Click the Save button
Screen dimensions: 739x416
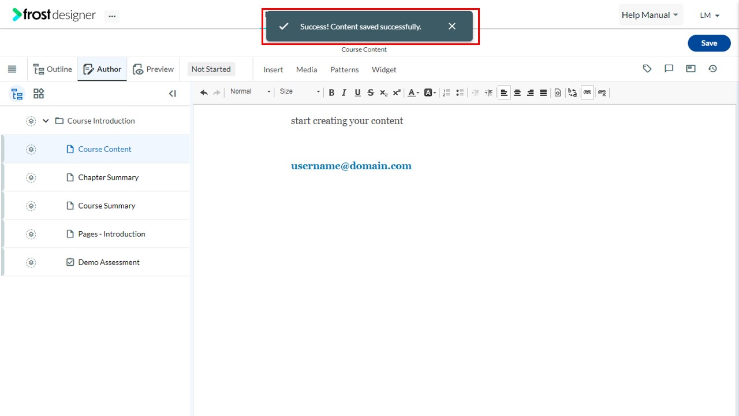point(709,43)
